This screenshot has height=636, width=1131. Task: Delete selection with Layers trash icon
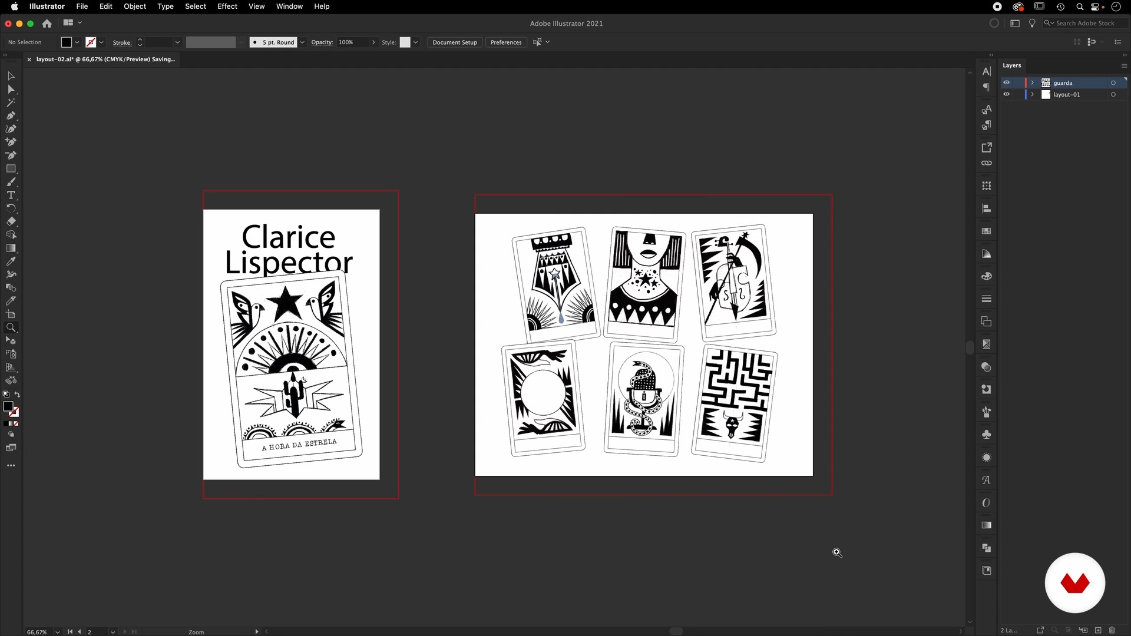[x=1112, y=630]
